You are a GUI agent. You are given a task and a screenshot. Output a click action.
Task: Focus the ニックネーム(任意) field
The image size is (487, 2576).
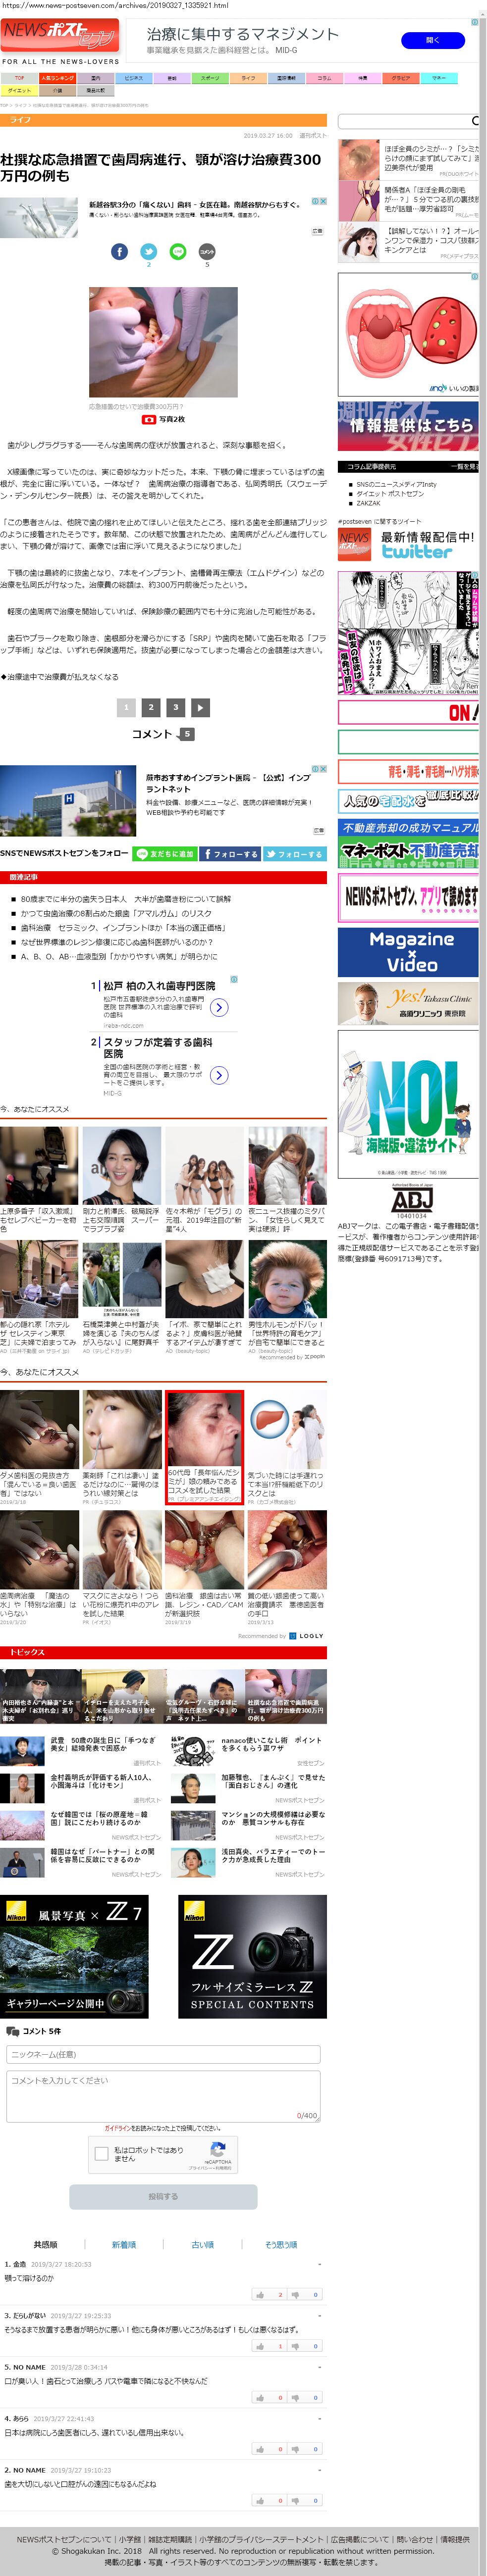point(163,2054)
